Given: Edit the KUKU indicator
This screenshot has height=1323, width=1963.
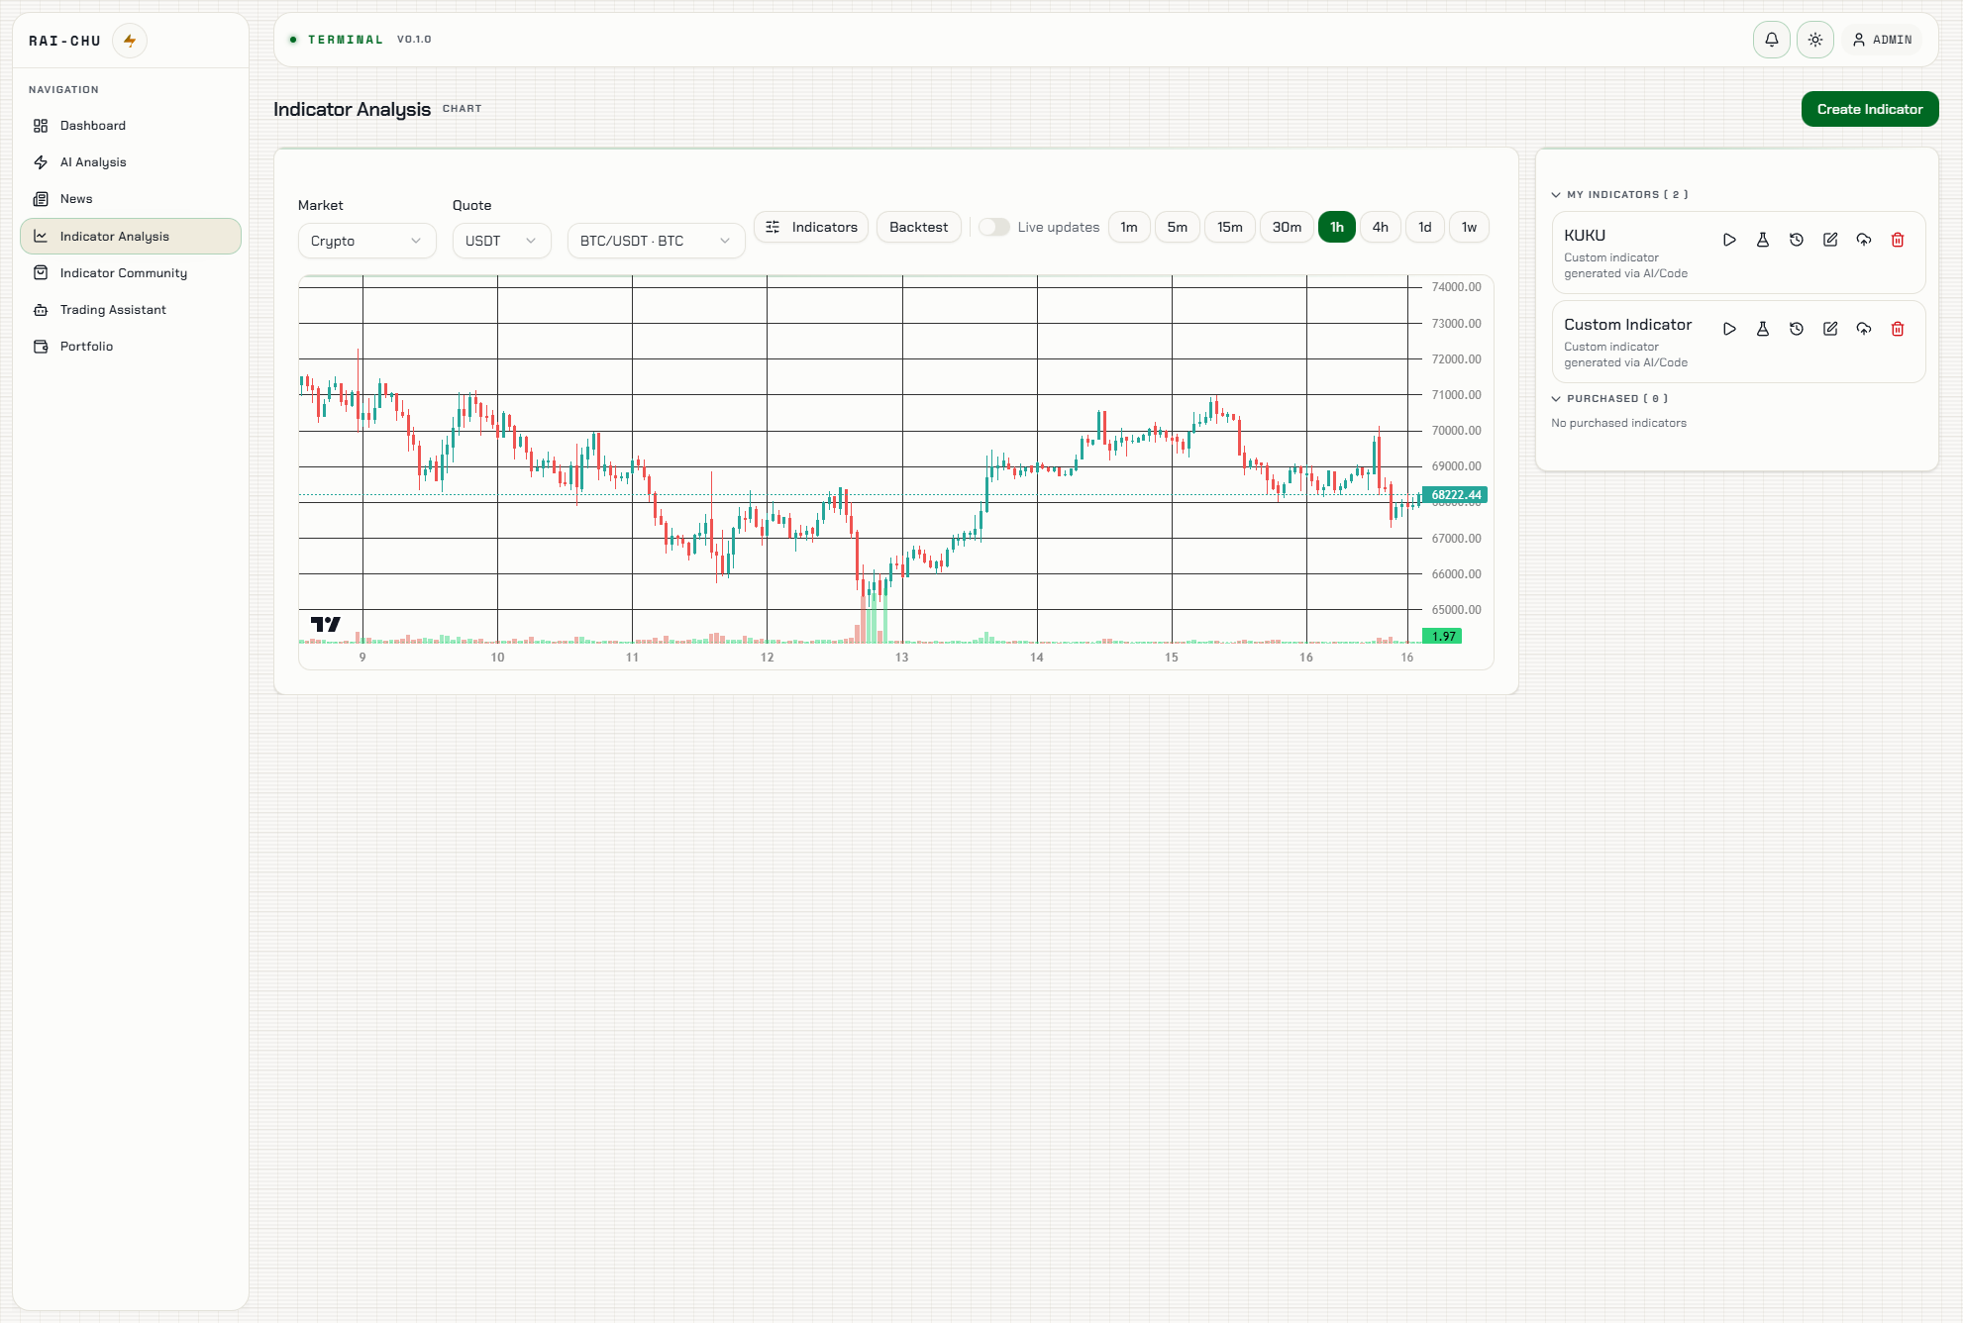Looking at the screenshot, I should pyautogui.click(x=1830, y=240).
